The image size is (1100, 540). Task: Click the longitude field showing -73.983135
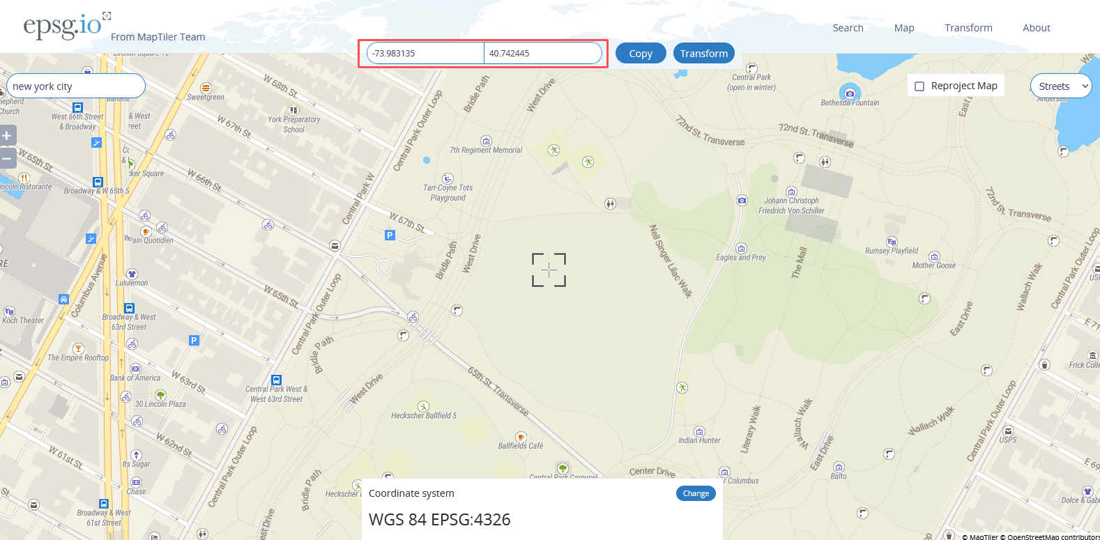coord(425,53)
